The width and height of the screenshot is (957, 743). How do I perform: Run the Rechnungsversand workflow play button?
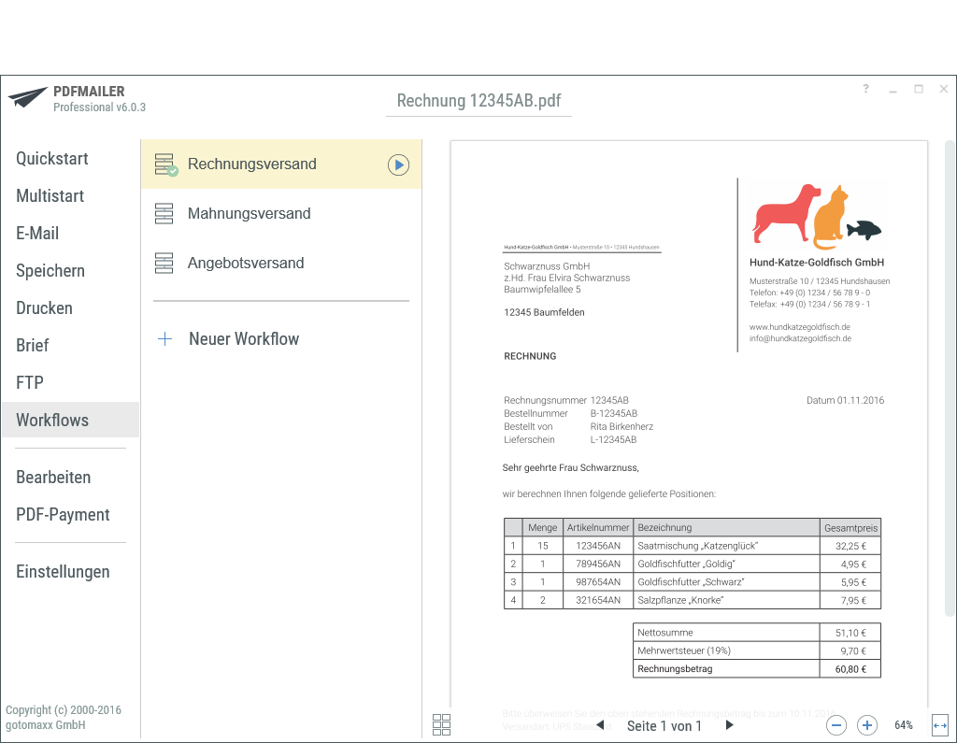click(x=398, y=165)
